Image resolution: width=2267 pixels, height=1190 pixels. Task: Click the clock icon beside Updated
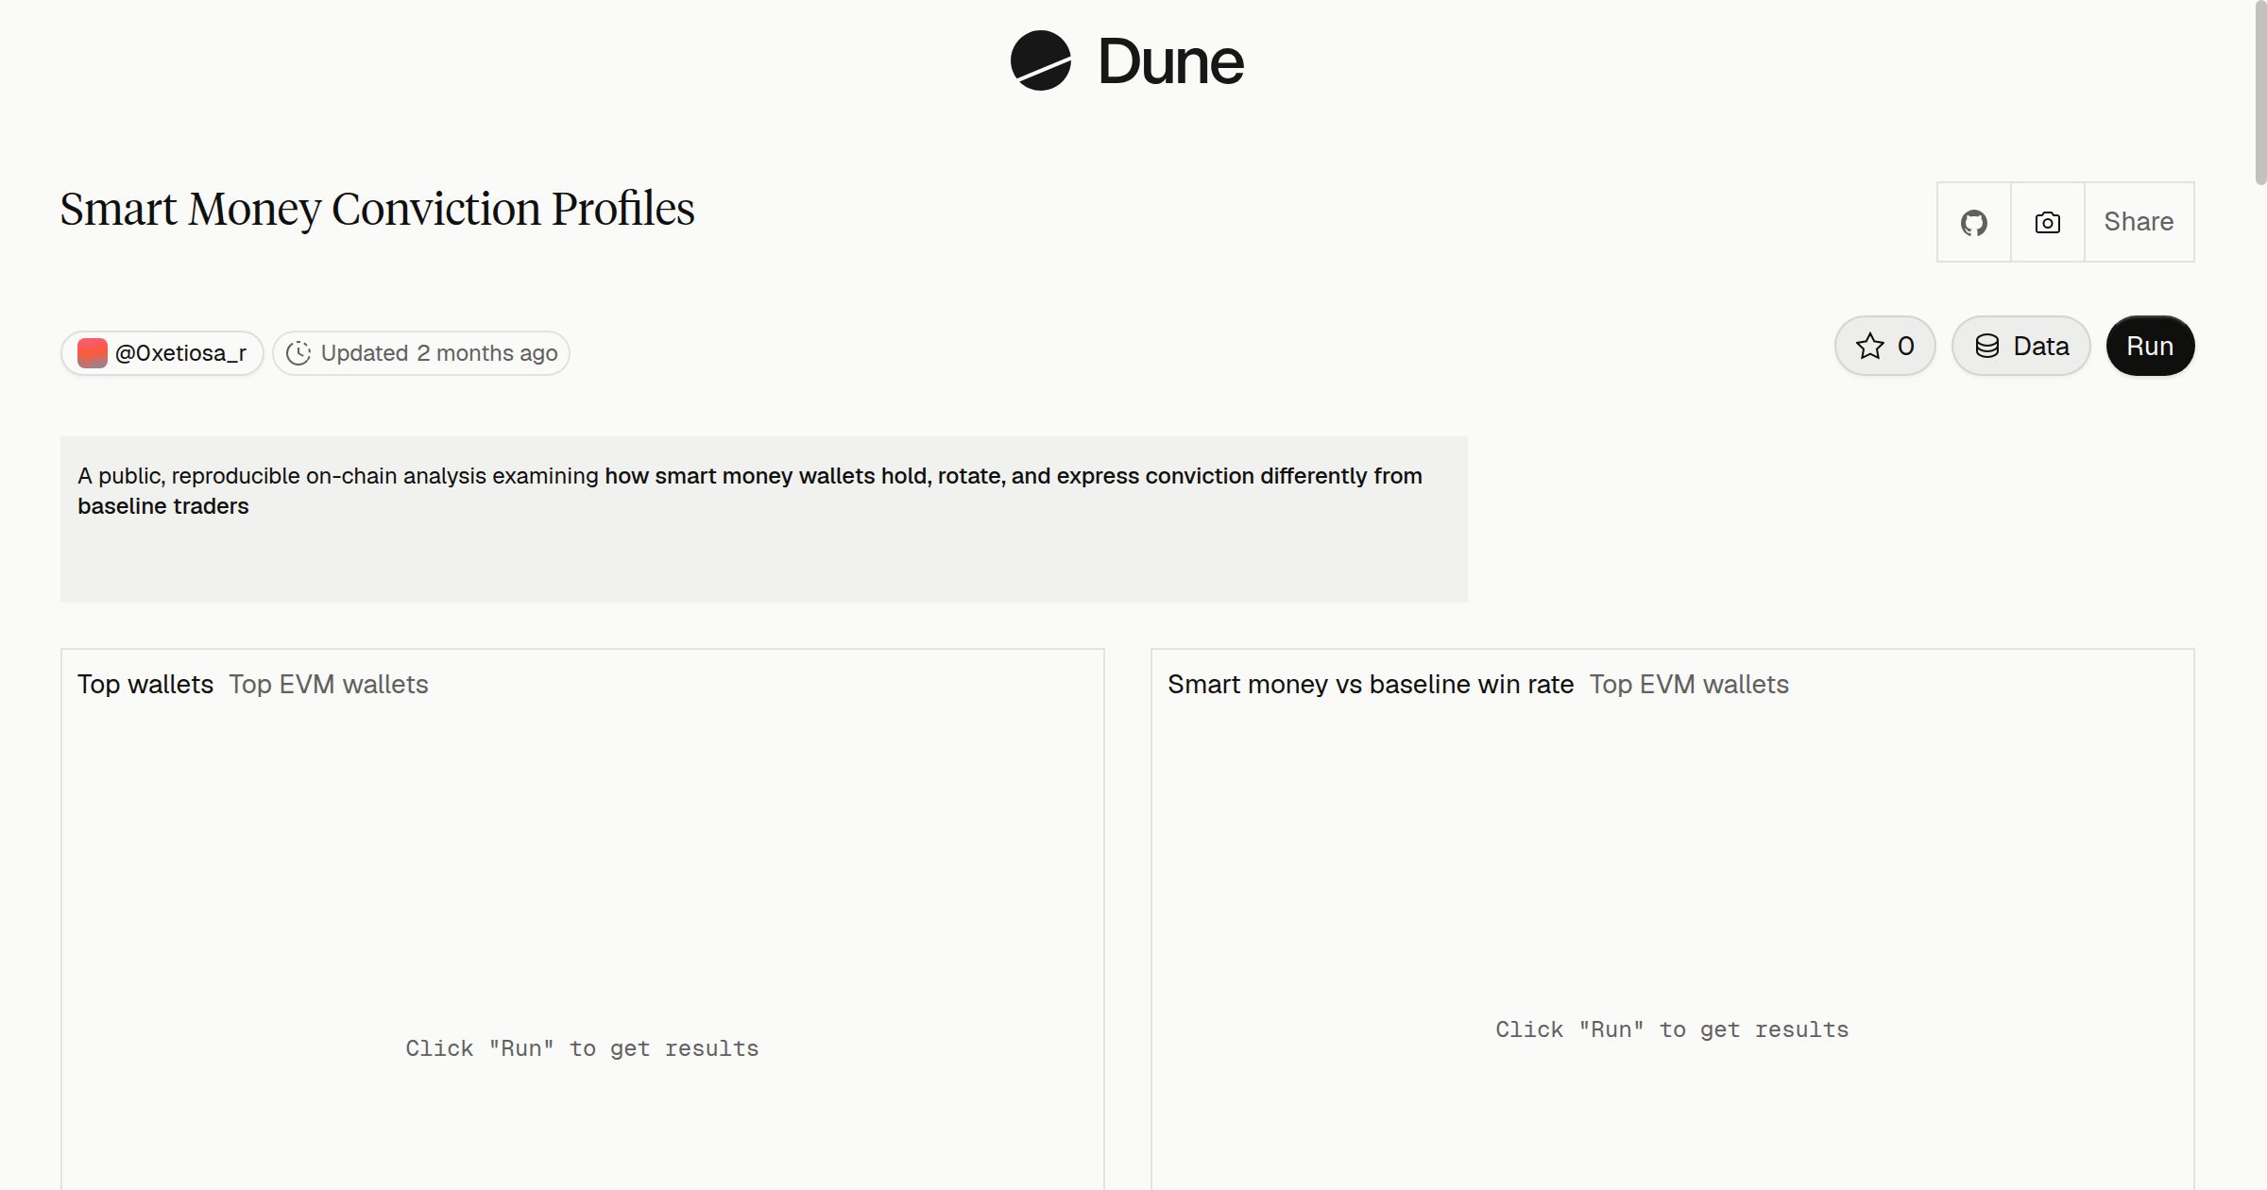click(x=298, y=353)
